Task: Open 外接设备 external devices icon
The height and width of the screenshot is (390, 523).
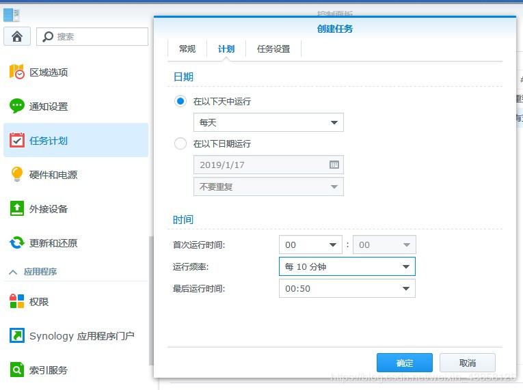Action: pyautogui.click(x=16, y=209)
